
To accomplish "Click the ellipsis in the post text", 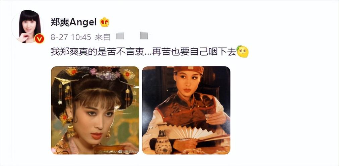I will click(148, 54).
